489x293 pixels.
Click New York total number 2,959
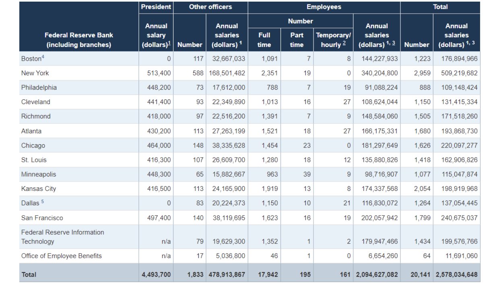422,73
